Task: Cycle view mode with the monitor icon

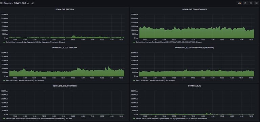Action: coord(256,3)
